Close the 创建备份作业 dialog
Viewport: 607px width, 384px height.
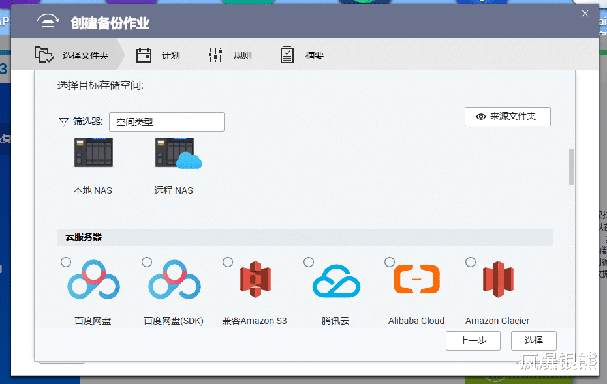click(585, 14)
